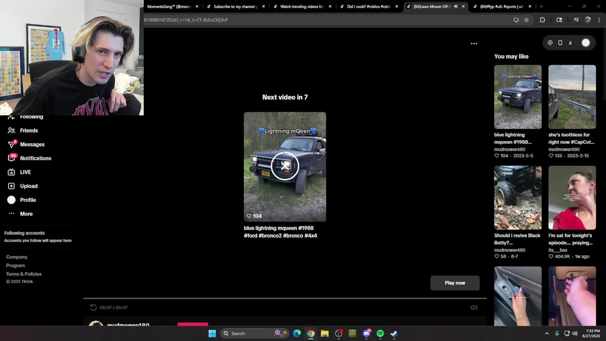Open the Should i revive Black Betty video
Image resolution: width=606 pixels, height=341 pixels.
(x=518, y=197)
